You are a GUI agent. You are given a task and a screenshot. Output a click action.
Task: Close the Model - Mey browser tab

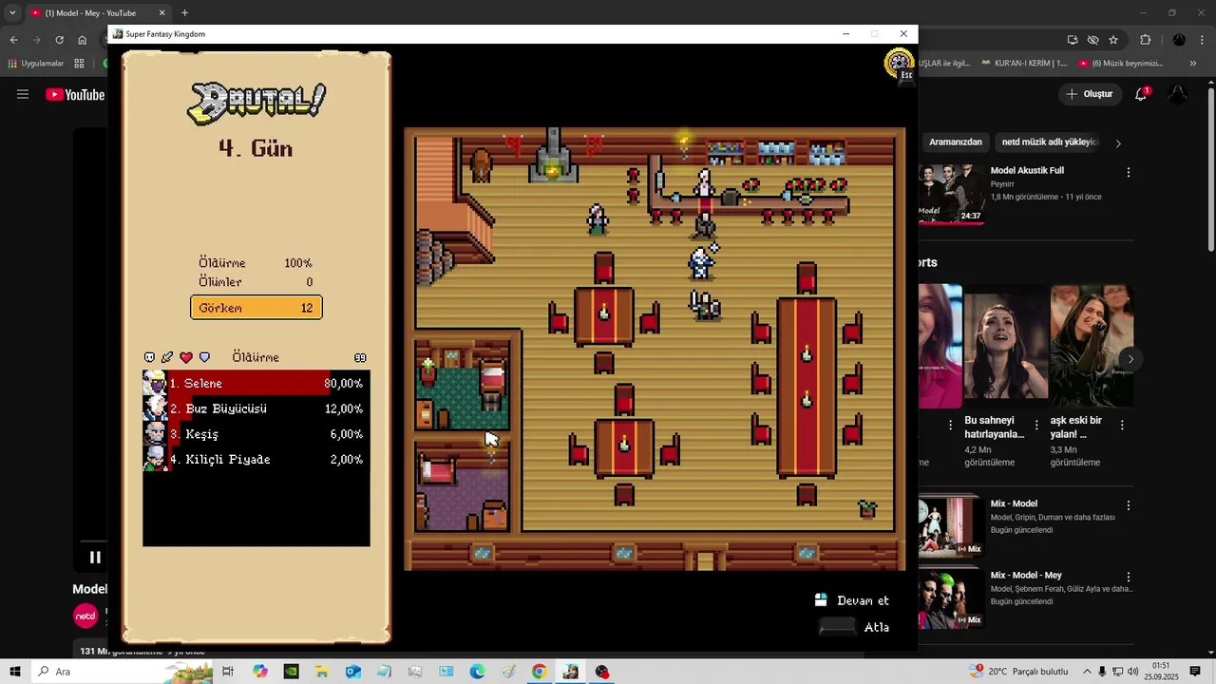(x=161, y=13)
